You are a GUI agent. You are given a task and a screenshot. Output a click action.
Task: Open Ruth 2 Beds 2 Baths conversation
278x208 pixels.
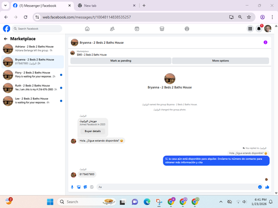[33, 88]
